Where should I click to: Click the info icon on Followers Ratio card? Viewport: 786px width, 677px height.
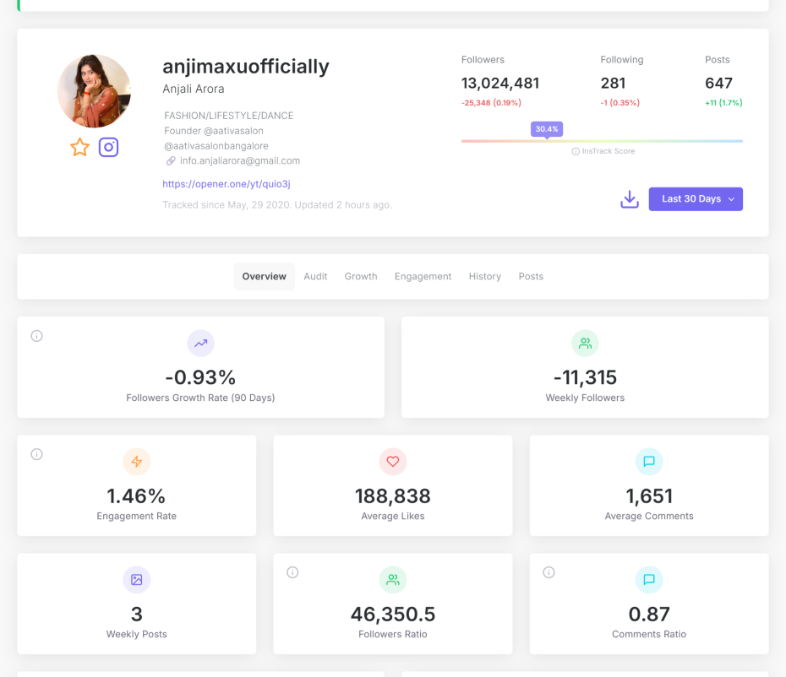pos(292,571)
